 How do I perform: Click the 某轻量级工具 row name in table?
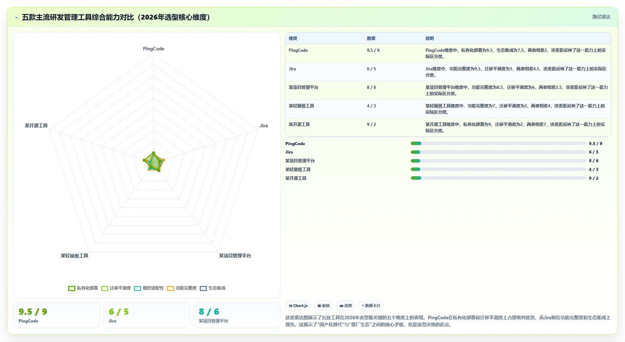301,106
